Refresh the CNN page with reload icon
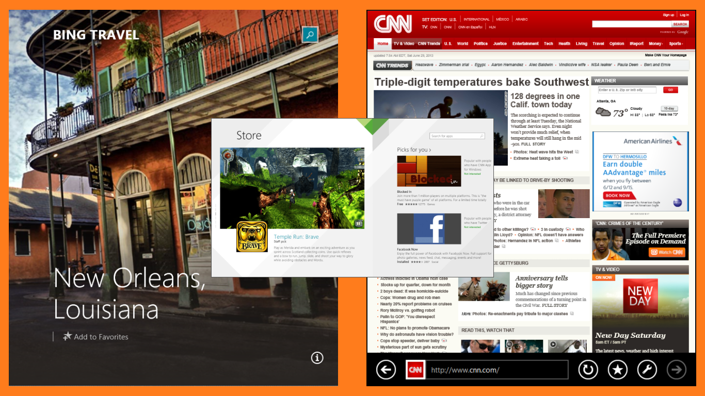The height and width of the screenshot is (396, 705). point(587,369)
